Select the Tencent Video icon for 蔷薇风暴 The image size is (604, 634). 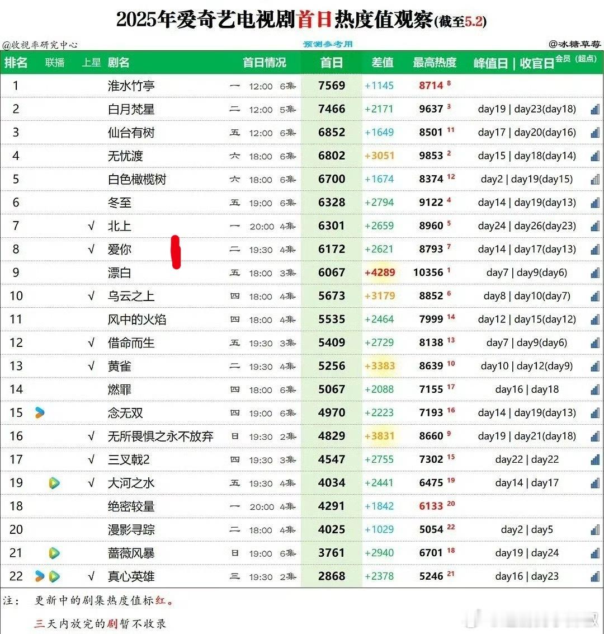pyautogui.click(x=54, y=553)
